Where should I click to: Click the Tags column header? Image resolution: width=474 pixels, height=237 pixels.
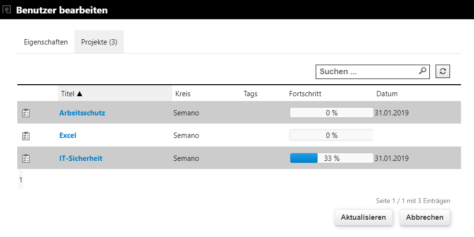(250, 94)
